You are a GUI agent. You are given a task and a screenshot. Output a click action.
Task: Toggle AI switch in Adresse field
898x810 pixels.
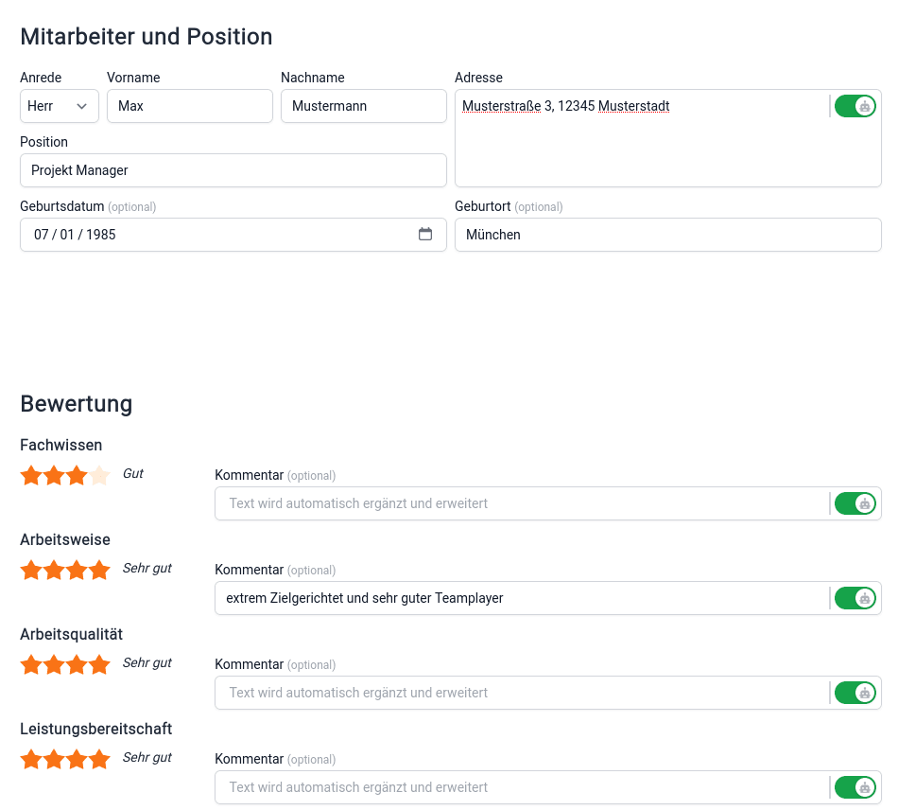coord(855,106)
